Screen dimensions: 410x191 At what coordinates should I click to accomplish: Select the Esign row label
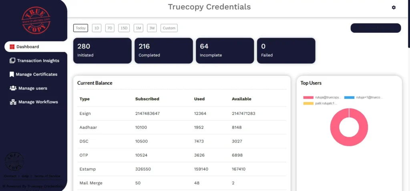point(85,114)
